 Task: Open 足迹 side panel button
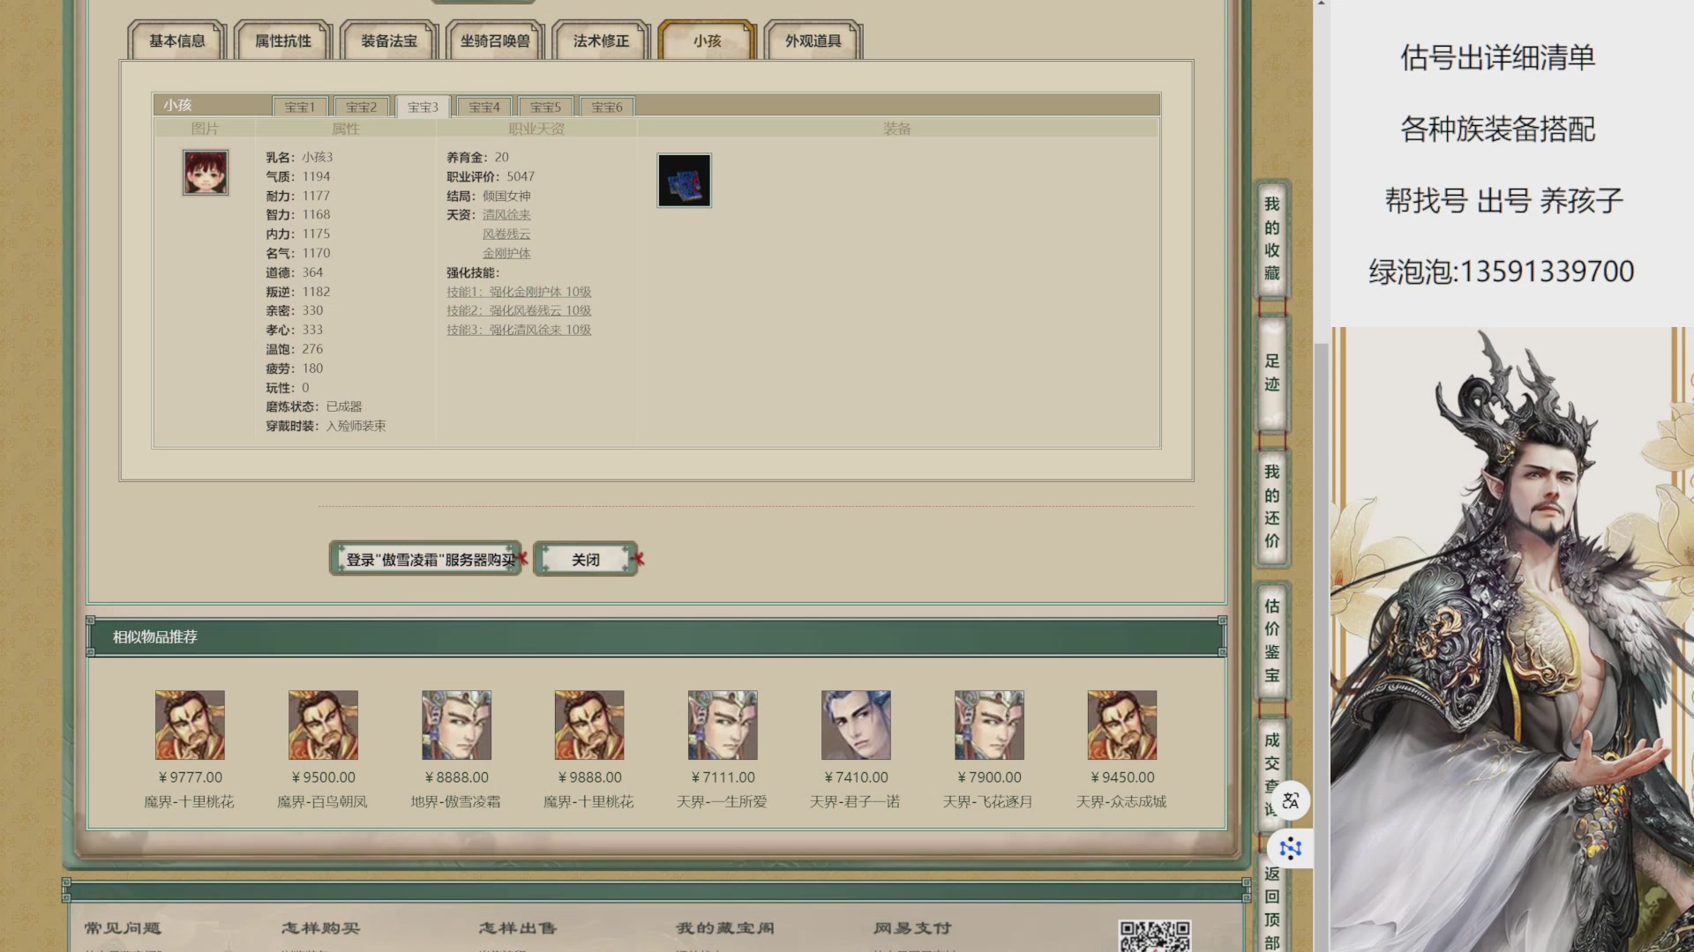tap(1271, 372)
